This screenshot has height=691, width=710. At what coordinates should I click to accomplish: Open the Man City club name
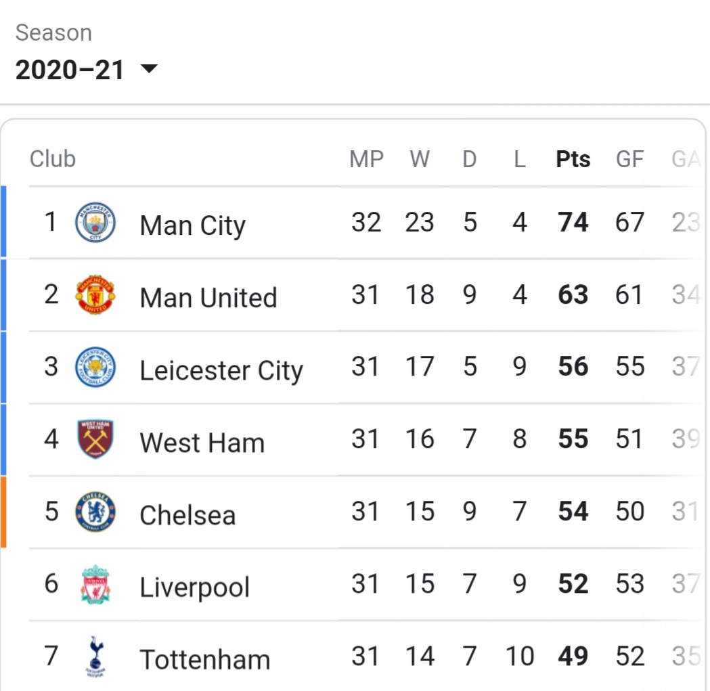(192, 225)
